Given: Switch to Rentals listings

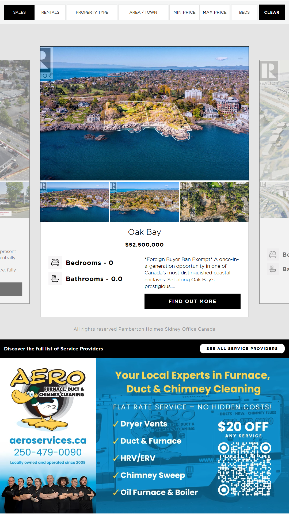Looking at the screenshot, I should (x=50, y=12).
